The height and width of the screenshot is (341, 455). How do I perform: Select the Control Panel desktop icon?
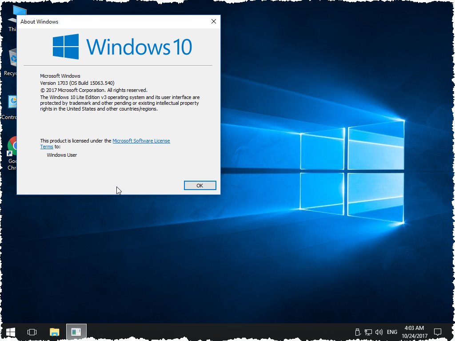[10, 107]
